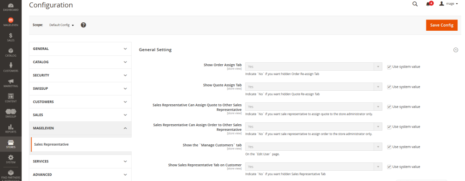Expand the CATALOG configuration section
This screenshot has width=465, height=181.
click(80, 62)
